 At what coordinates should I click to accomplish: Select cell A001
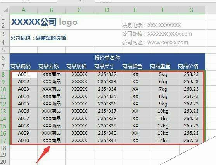pos(24,74)
